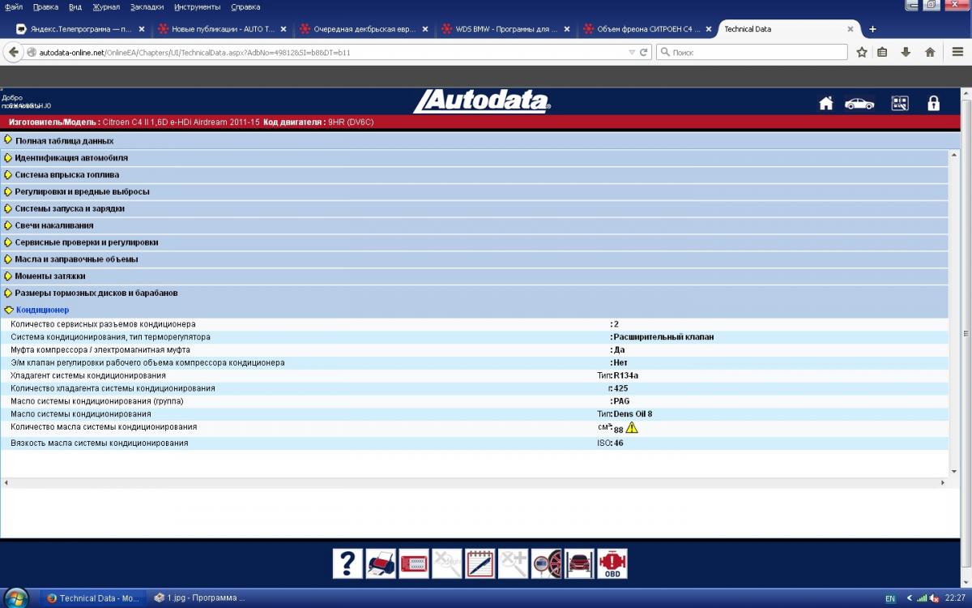Select 'Dens Oil 8' value
Screen dimensions: 972x608
(633, 414)
